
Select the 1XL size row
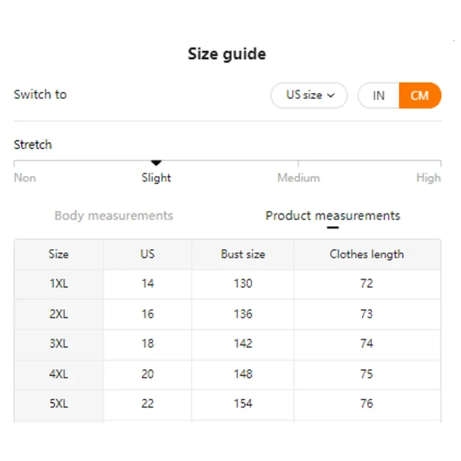pyautogui.click(x=59, y=284)
